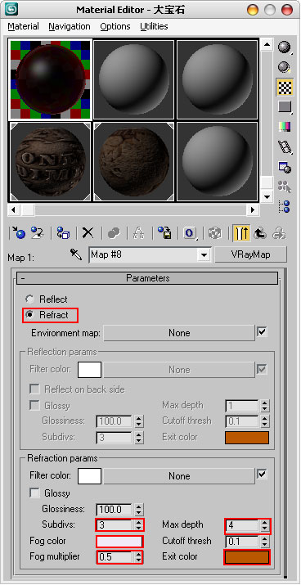Click the Refraction Subdivs spinner arrows
The height and width of the screenshot is (585, 301).
pyautogui.click(x=138, y=525)
